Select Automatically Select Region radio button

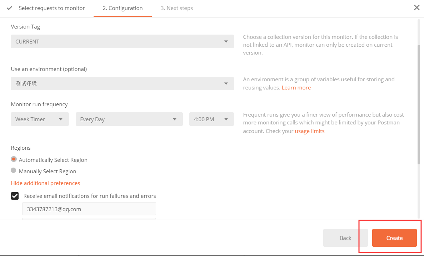(14, 159)
